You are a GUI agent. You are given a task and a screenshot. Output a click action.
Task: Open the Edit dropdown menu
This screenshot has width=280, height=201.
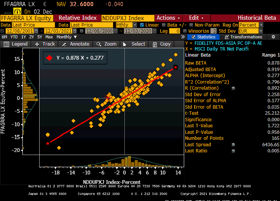pos(196,18)
